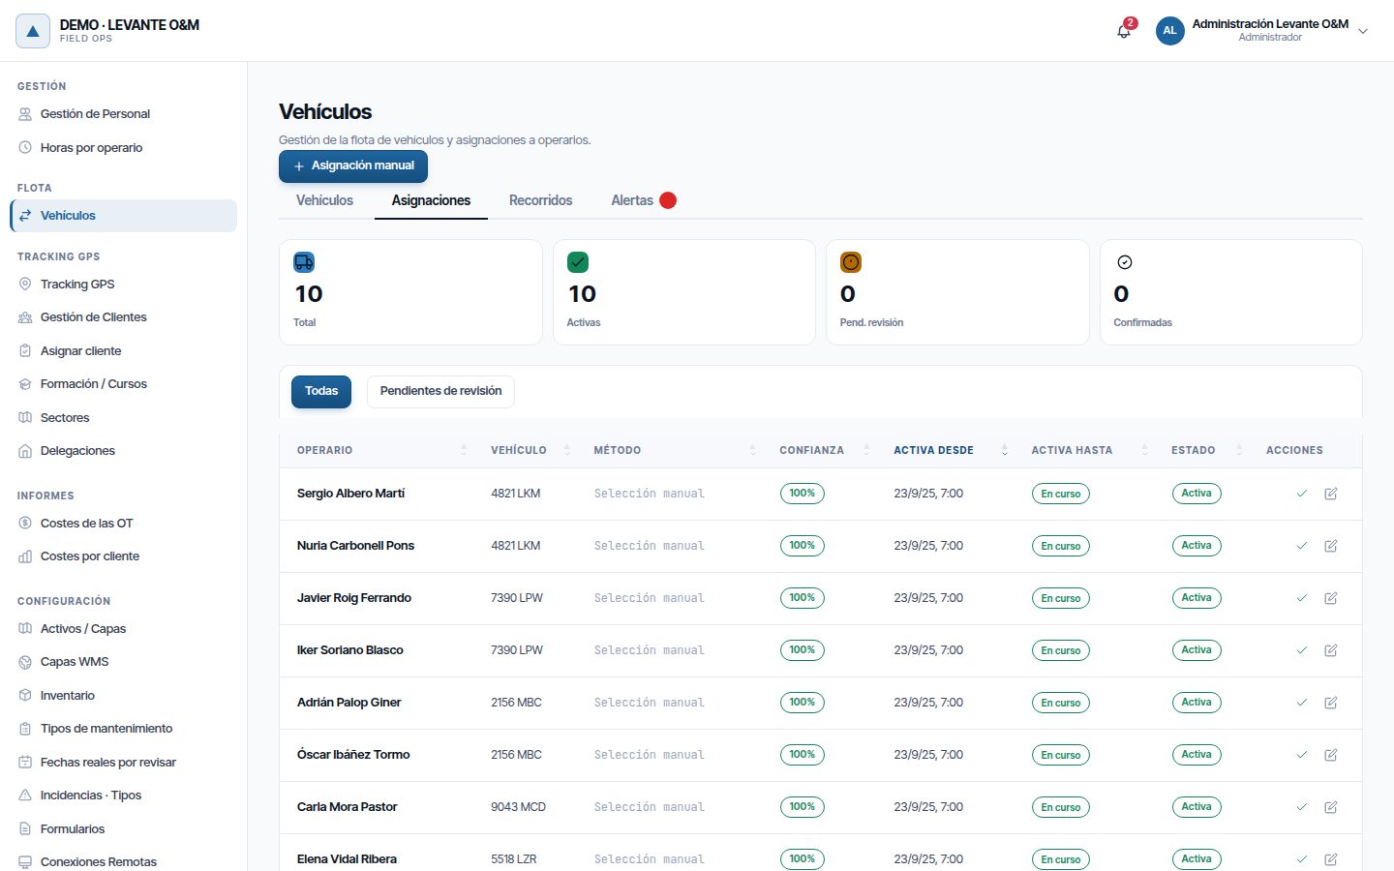Click the Levante O&M triangle logo
Image resolution: width=1394 pixels, height=871 pixels.
click(x=33, y=31)
